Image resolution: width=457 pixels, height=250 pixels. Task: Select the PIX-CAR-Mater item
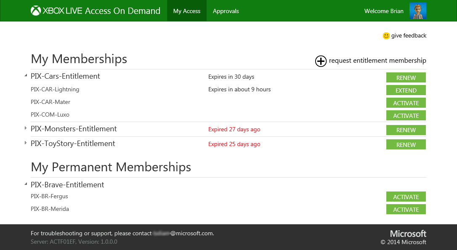pyautogui.click(x=50, y=102)
